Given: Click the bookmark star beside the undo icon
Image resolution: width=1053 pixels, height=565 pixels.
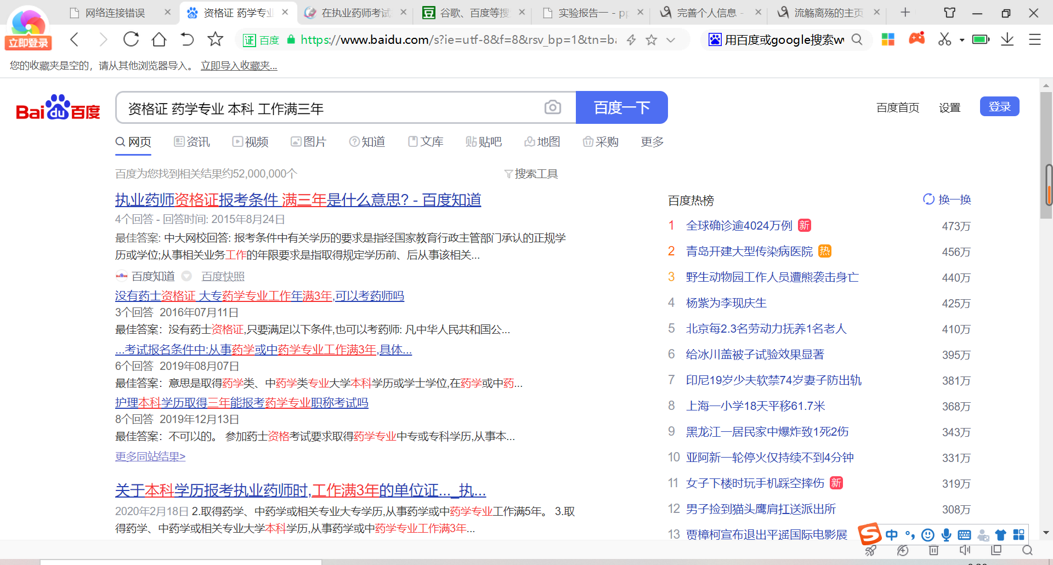Looking at the screenshot, I should [x=216, y=39].
